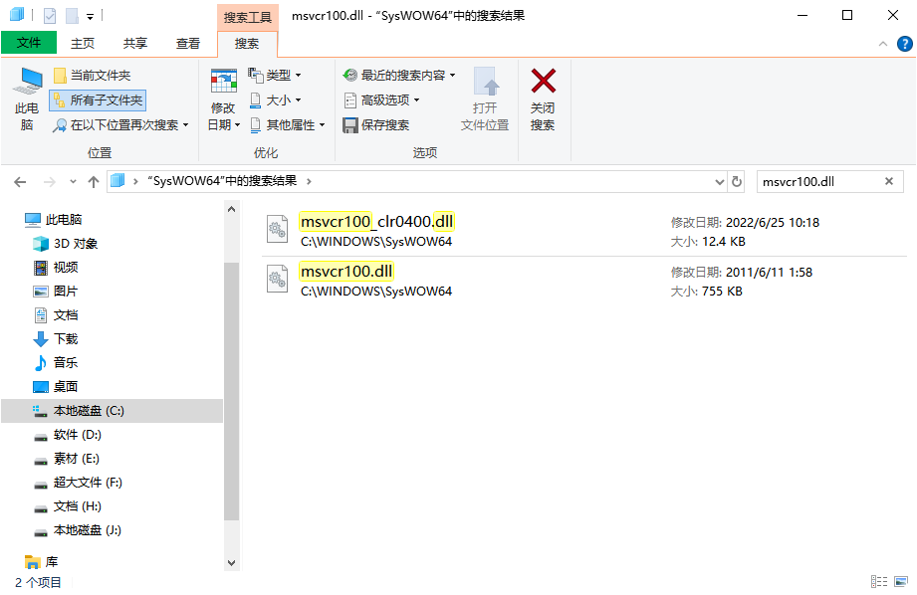Expand the Size filter dropdown
The width and height of the screenshot is (917, 595).
coord(275,99)
